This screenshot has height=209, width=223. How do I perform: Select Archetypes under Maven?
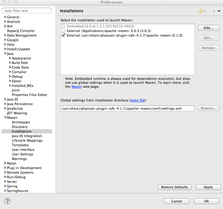21,122
